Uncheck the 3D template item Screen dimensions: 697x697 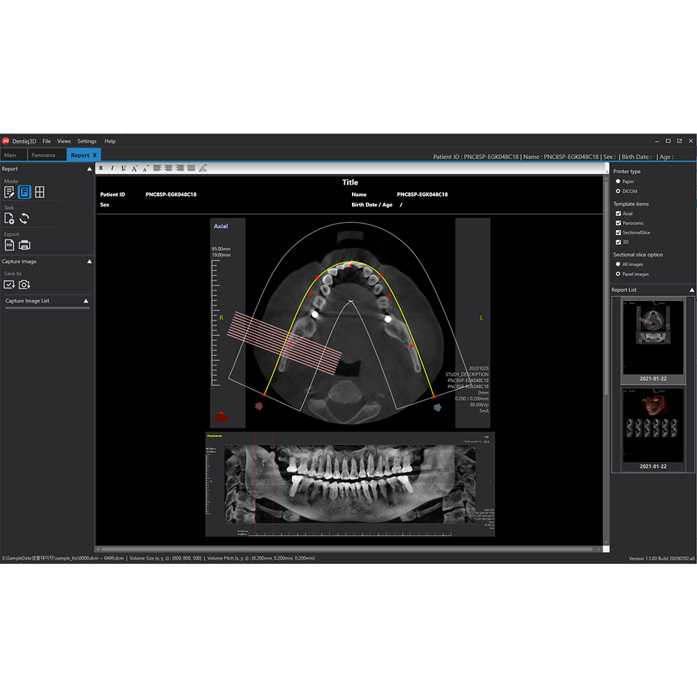(x=618, y=242)
